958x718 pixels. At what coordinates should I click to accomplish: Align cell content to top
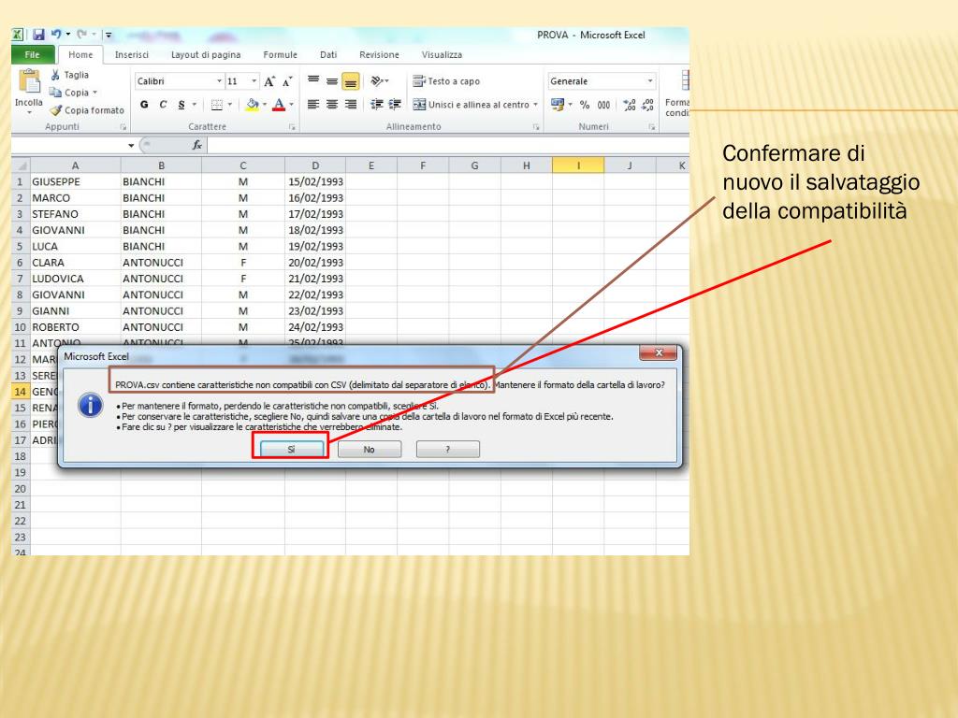click(x=313, y=80)
